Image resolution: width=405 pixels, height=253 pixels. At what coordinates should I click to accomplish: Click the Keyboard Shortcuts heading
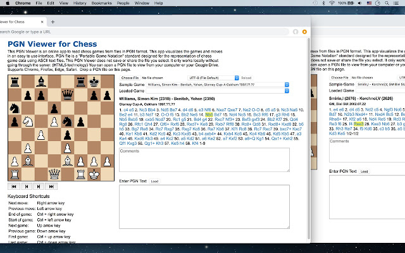click(x=28, y=196)
